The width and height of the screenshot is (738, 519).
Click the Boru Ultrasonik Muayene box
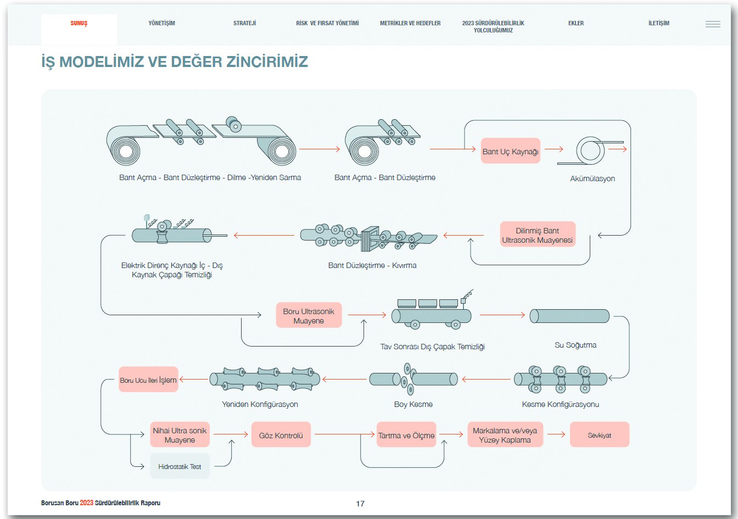(x=309, y=315)
